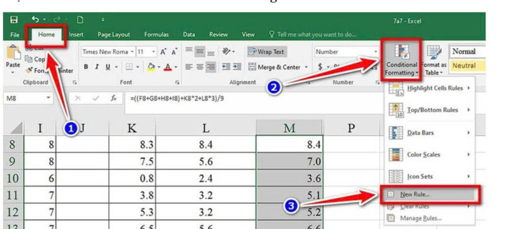Click Merge & Center
The height and width of the screenshot is (229, 505).
275,67
